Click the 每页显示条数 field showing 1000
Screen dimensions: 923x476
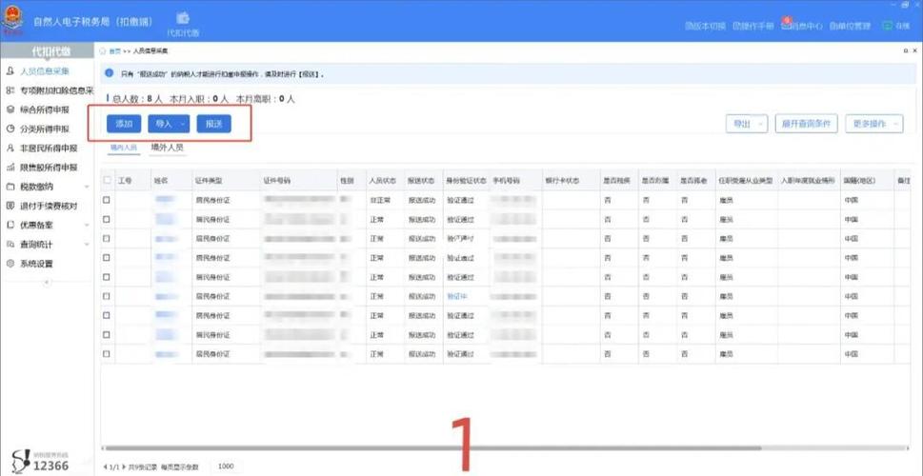(x=226, y=466)
